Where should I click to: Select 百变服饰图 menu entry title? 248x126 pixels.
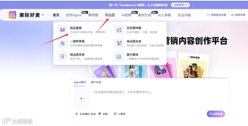(x=134, y=28)
